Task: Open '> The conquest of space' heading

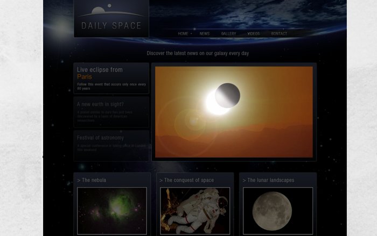Action: point(186,180)
